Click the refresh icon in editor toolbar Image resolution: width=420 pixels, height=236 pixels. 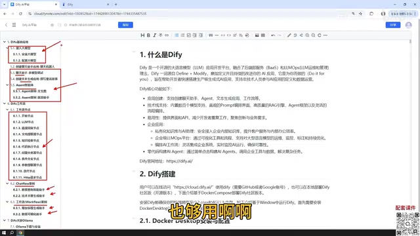[320, 35]
